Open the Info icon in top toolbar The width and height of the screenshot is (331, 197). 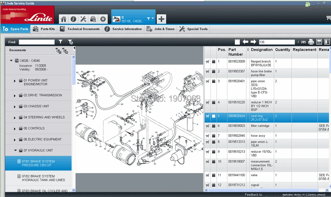pyautogui.click(x=73, y=19)
